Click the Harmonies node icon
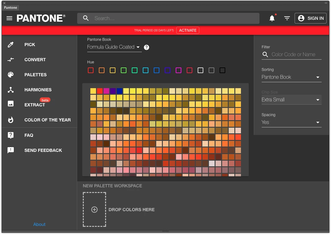331x235 pixels. point(11,90)
